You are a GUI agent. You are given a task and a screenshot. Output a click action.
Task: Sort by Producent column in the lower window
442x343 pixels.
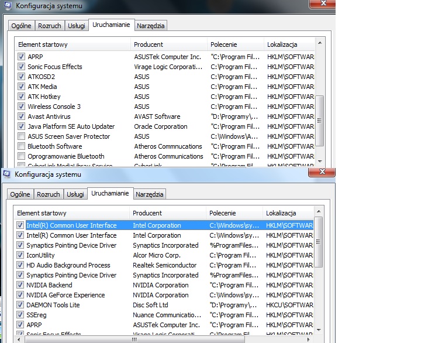point(168,213)
